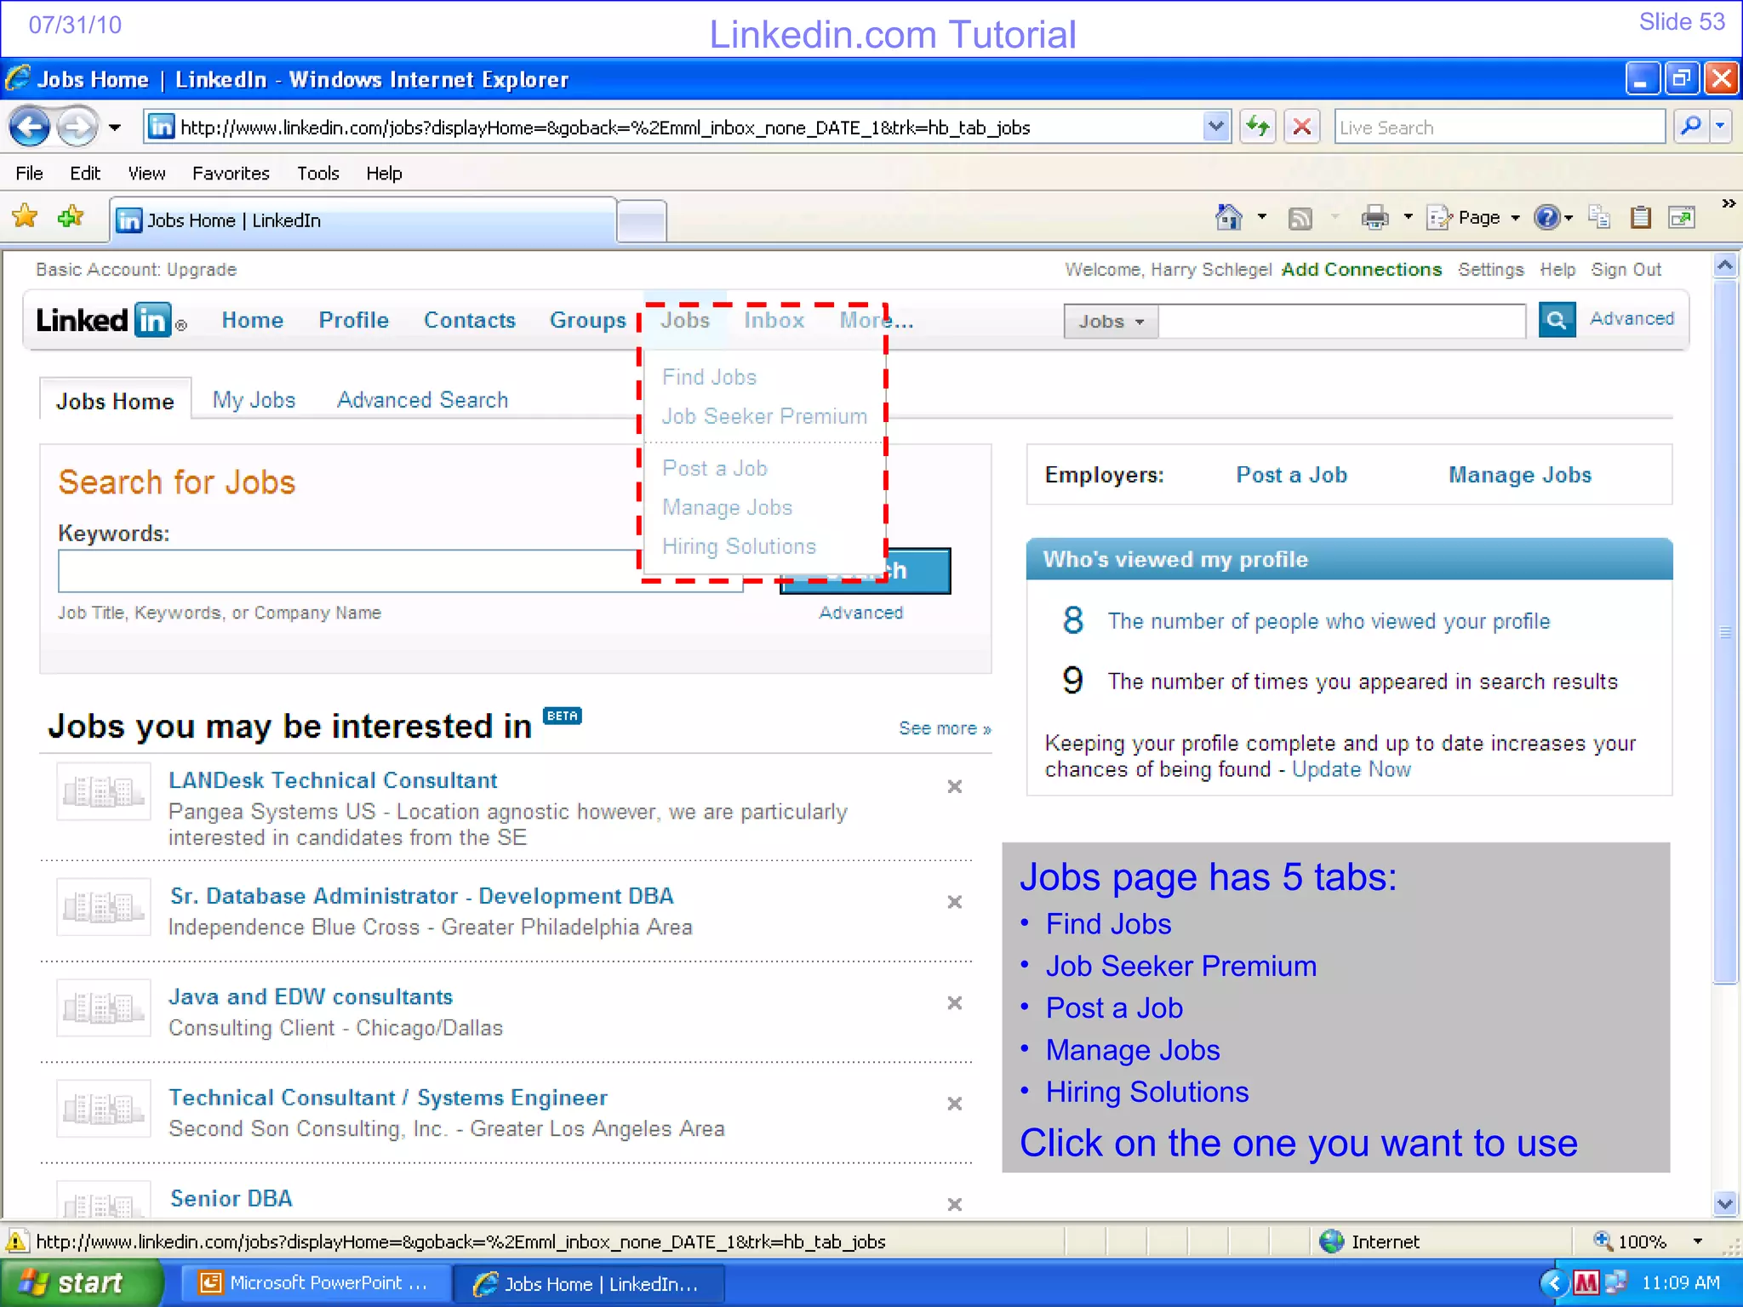1743x1307 pixels.
Task: Click See more jobs link
Action: pos(945,728)
